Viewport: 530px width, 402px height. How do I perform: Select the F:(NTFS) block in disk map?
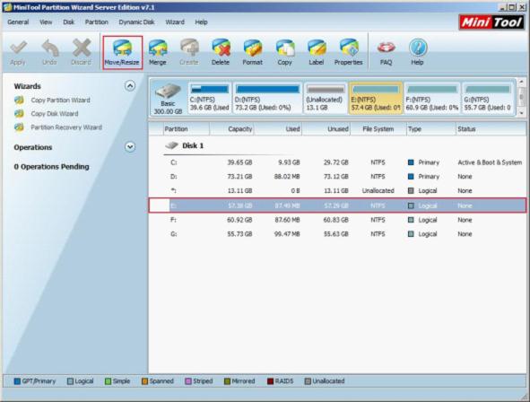pyautogui.click(x=432, y=98)
